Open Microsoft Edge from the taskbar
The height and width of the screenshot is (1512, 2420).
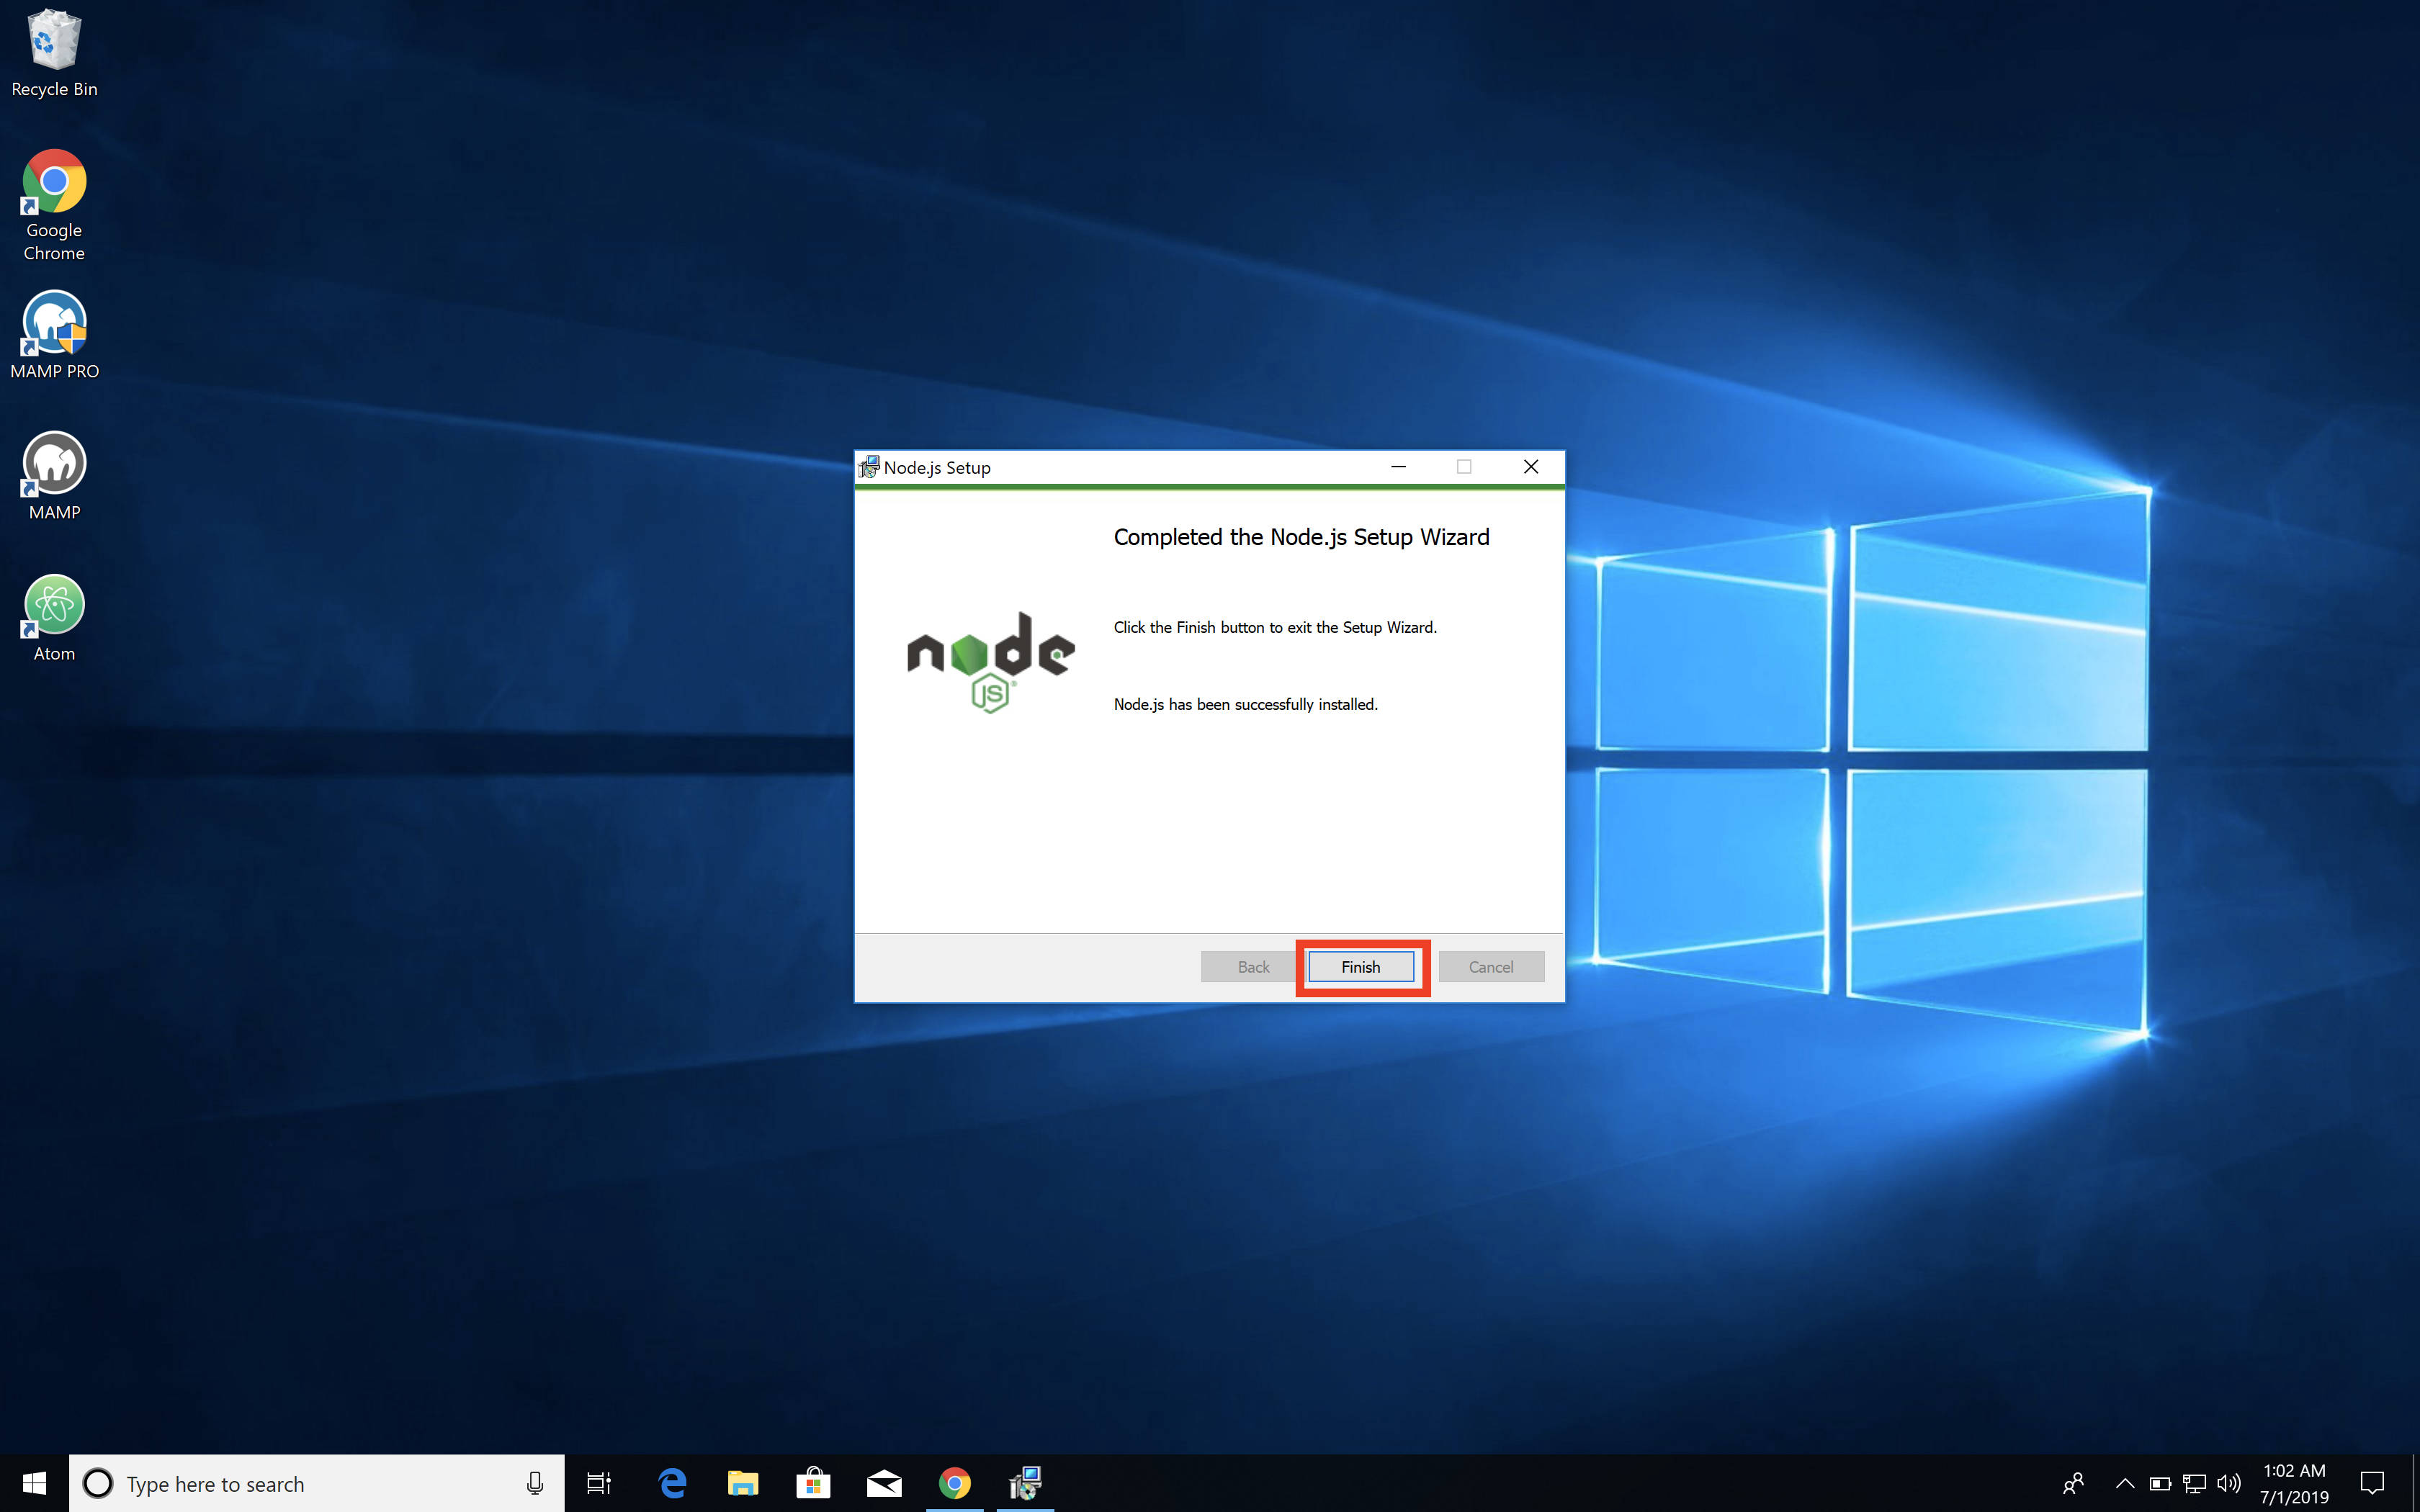[x=673, y=1483]
